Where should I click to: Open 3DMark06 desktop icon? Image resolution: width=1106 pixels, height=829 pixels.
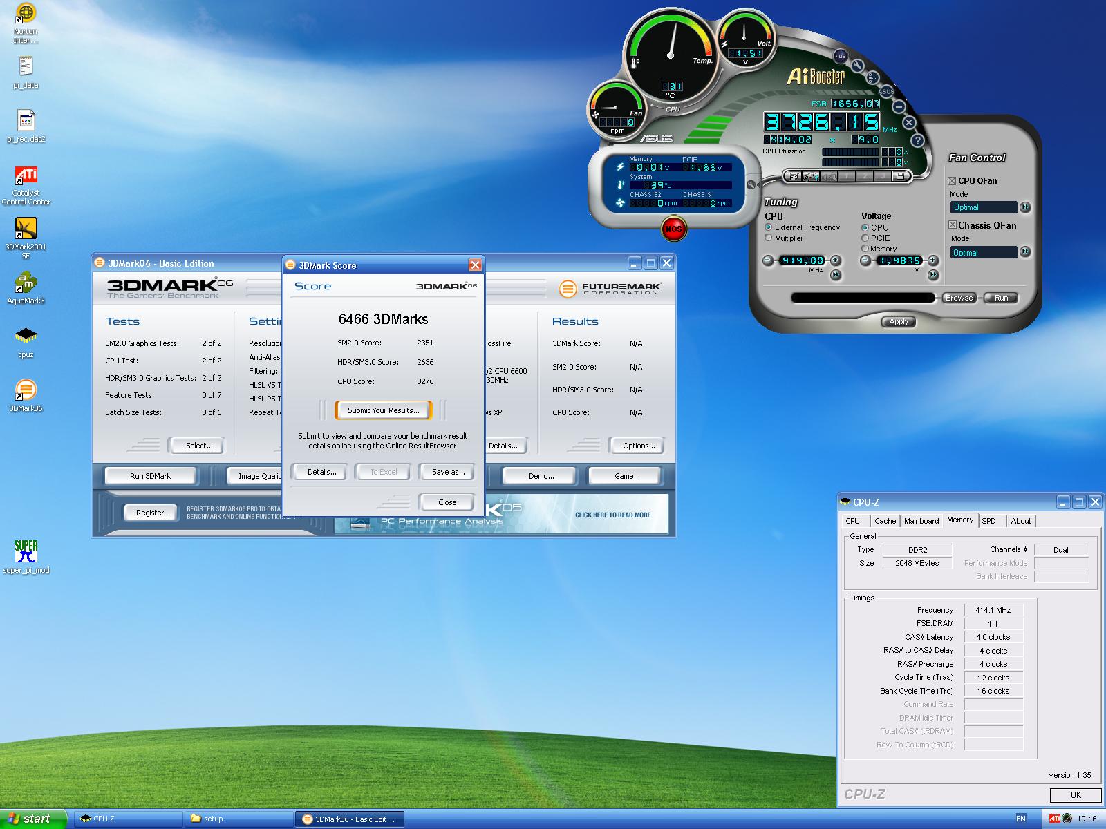26,396
